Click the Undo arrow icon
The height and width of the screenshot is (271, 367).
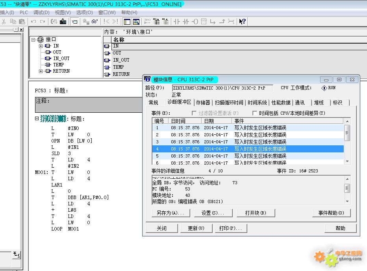33,22
